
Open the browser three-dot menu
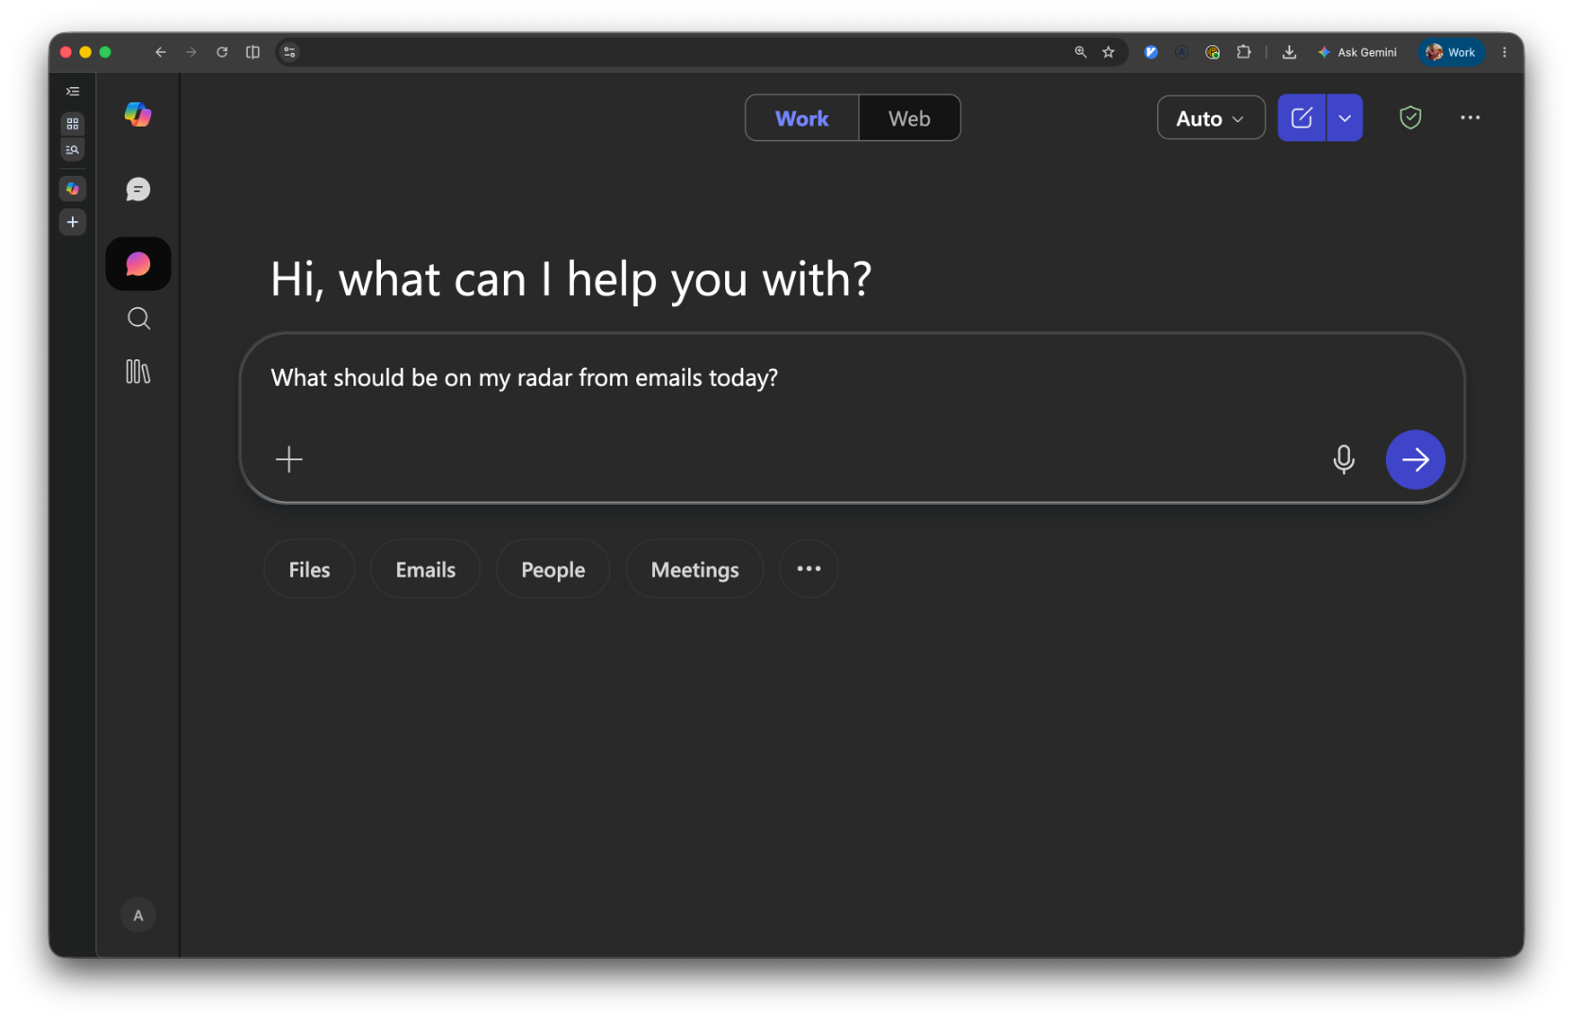pyautogui.click(x=1505, y=52)
